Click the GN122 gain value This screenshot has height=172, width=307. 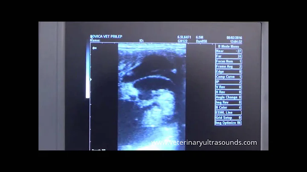pos(182,41)
